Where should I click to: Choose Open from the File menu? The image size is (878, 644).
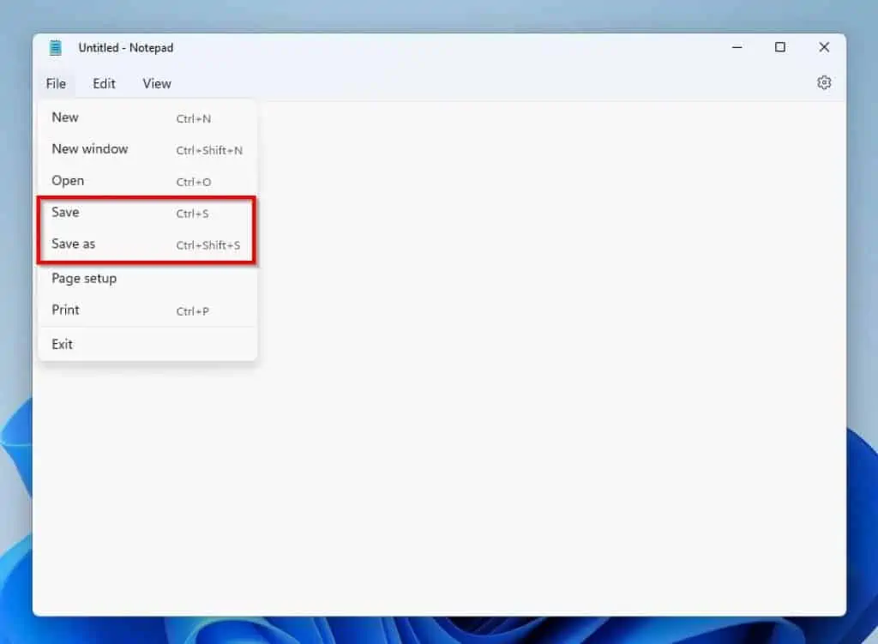pyautogui.click(x=147, y=181)
